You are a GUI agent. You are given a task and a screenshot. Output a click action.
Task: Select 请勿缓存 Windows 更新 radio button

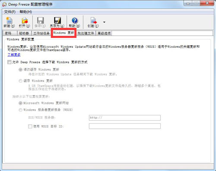[x=20, y=70]
